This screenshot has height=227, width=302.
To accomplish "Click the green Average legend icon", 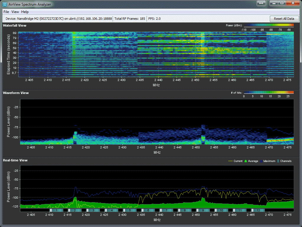I will (245, 161).
